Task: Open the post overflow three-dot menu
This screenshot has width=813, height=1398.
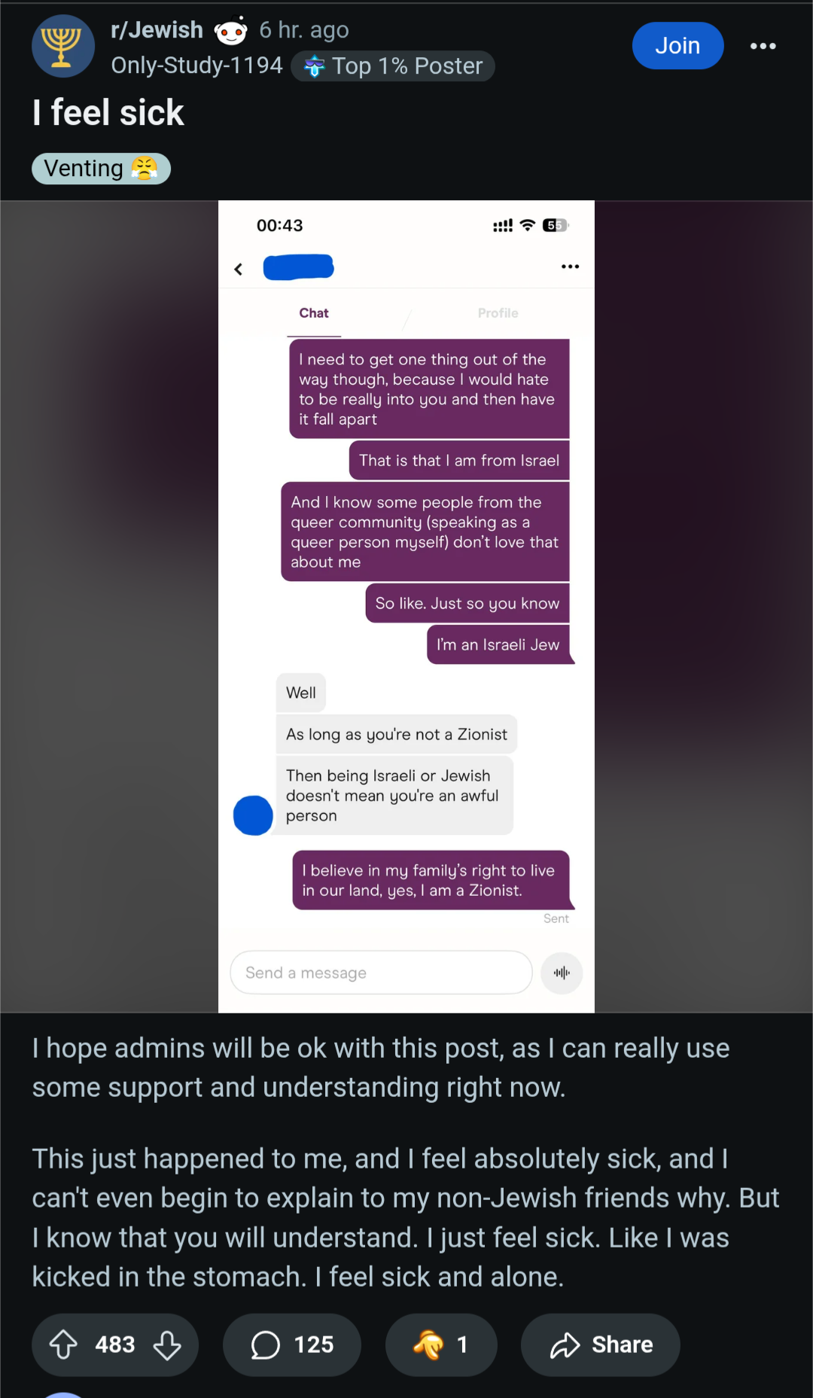Action: coord(763,46)
